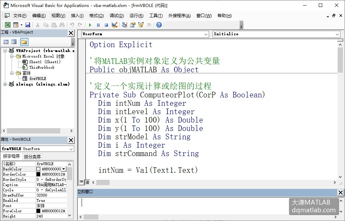Click properties list scrollbar down arrow
Image resolution: width=345 pixels, height=221 pixels.
[70, 215]
